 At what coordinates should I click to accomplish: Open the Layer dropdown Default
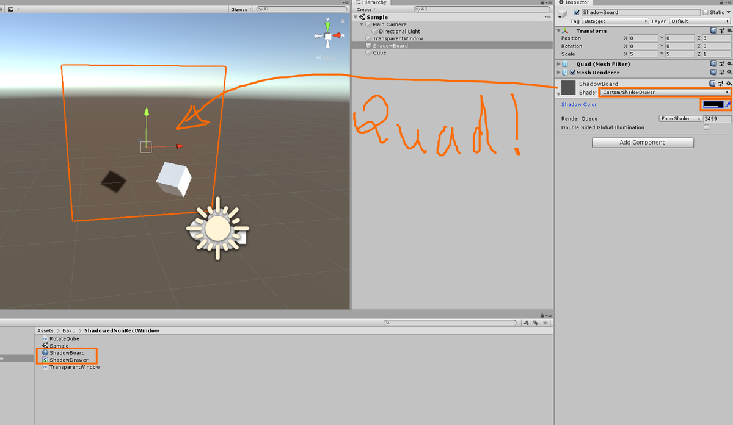tap(700, 21)
